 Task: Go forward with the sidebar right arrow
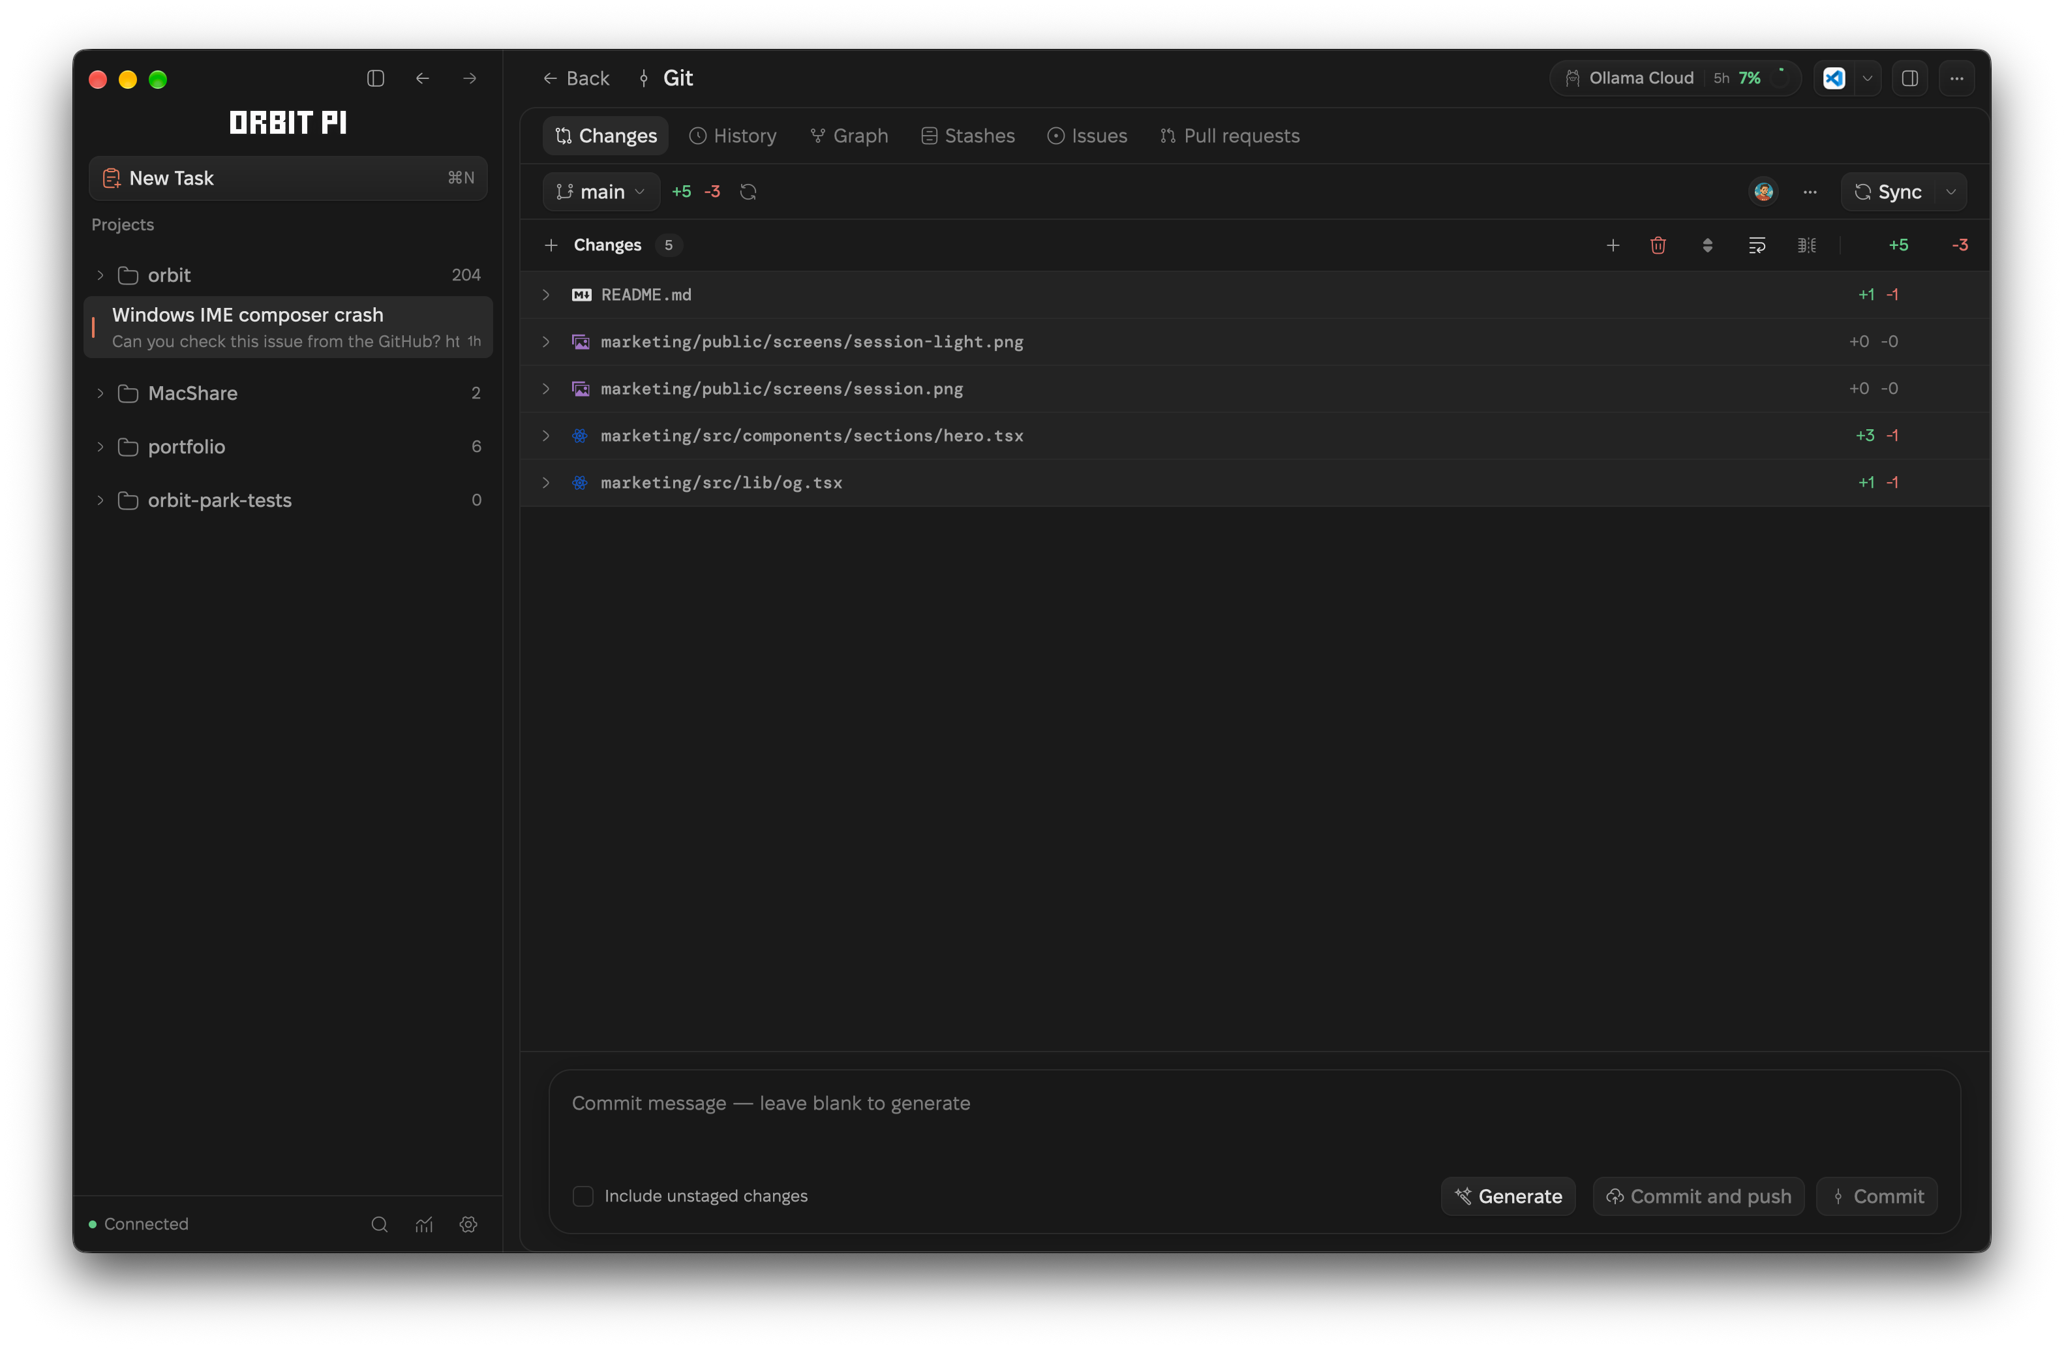click(469, 78)
